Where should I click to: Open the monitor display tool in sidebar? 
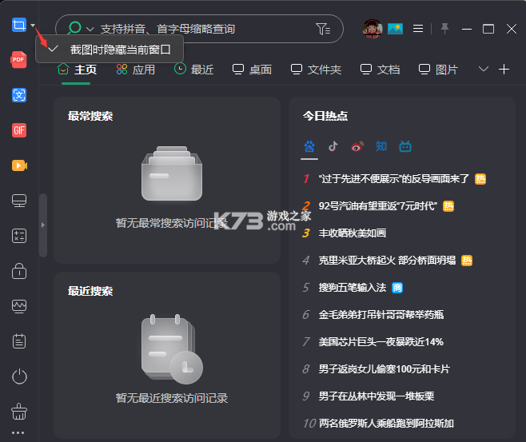[x=19, y=201]
